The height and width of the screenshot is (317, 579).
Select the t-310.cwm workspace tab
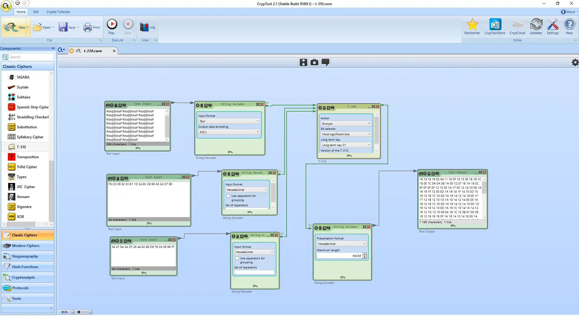click(93, 51)
